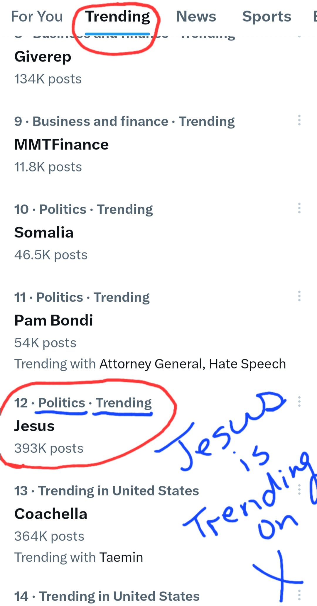This screenshot has width=317, height=606.
Task: Open more options for Pam Bondi trend
Action: 299,296
